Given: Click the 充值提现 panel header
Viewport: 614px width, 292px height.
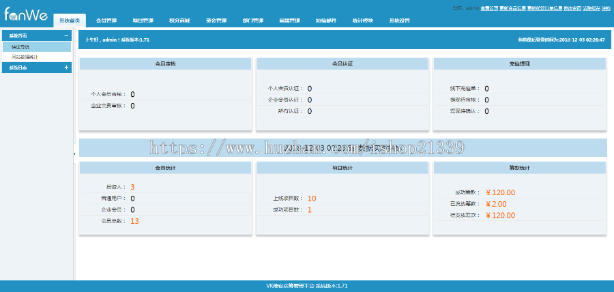Looking at the screenshot, I should tap(519, 64).
